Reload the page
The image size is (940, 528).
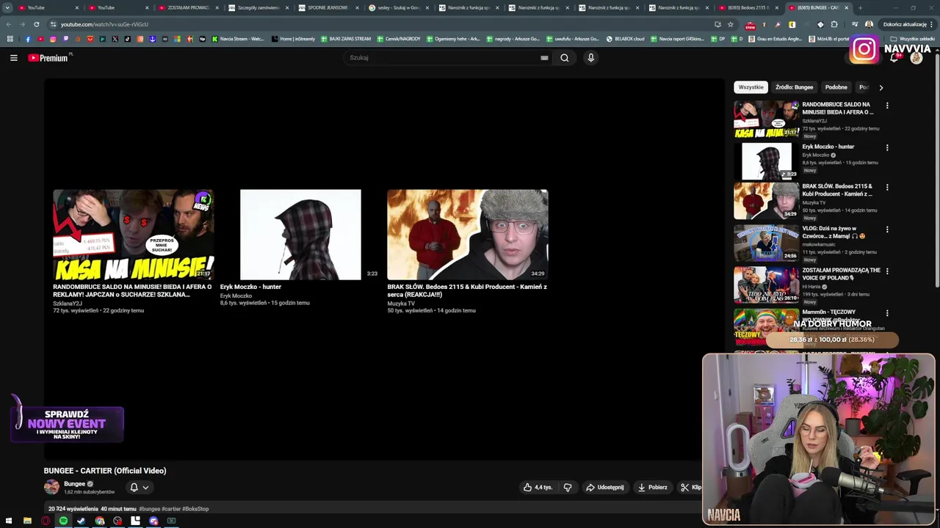pyautogui.click(x=36, y=24)
